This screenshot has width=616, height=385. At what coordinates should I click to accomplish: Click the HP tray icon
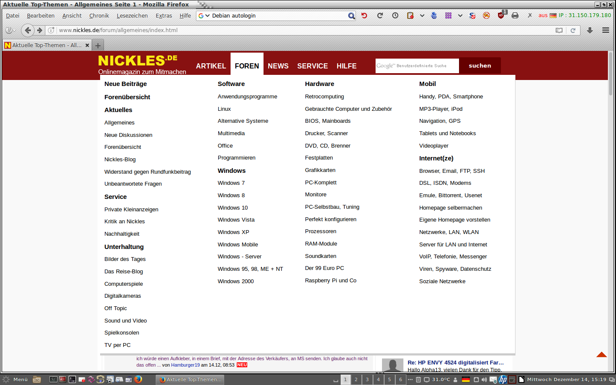503,379
